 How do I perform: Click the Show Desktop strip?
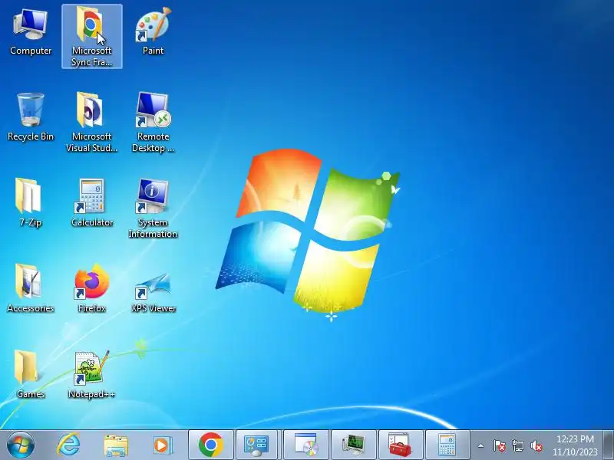pyautogui.click(x=608, y=445)
